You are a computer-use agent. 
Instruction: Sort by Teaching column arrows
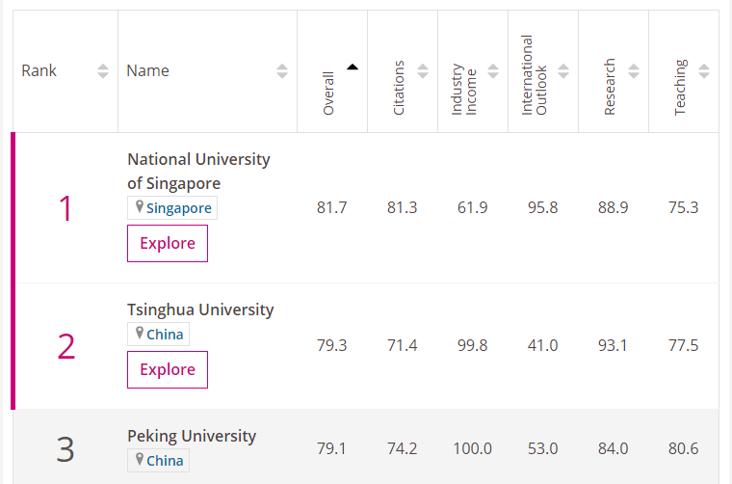point(704,71)
